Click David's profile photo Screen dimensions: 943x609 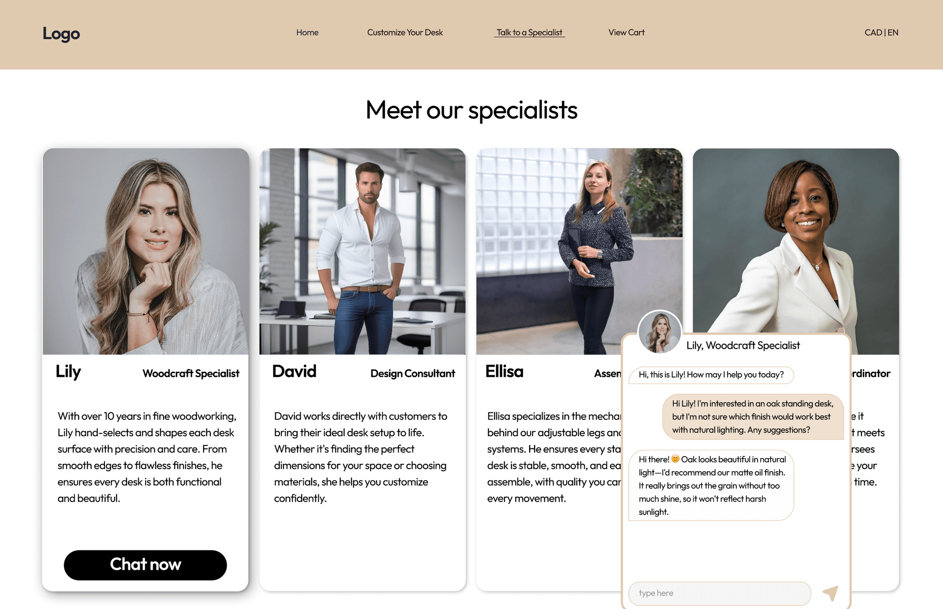click(x=362, y=252)
